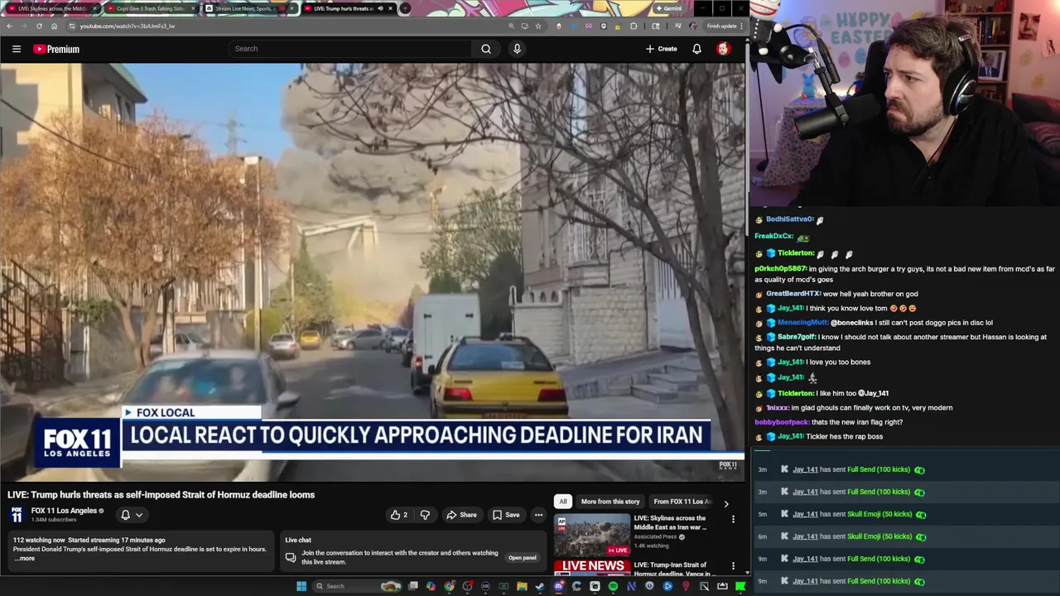This screenshot has width=1060, height=596.
Task: Open Skylines across Middle East video thumbnail
Action: pyautogui.click(x=592, y=535)
